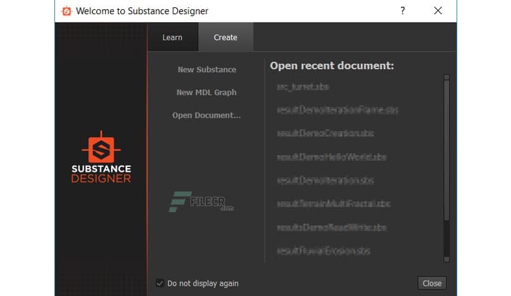Close the Welcome dialog with the X
This screenshot has height=296, width=511.
(438, 11)
